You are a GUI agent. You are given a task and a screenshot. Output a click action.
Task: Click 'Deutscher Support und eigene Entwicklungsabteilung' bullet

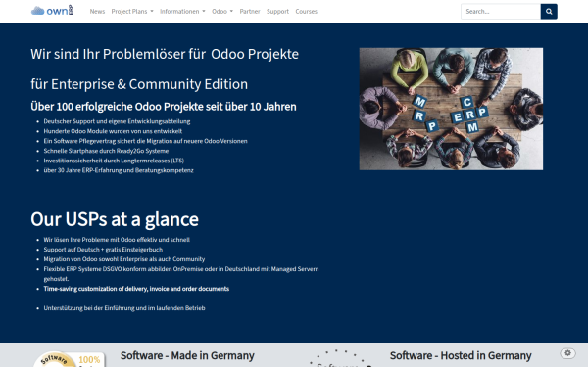117,121
